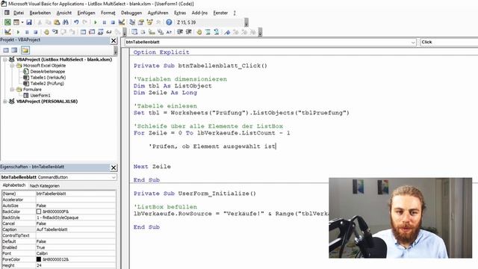This screenshot has width=478, height=269.
Task: Open the Bearbeiten menu
Action: 40,13
